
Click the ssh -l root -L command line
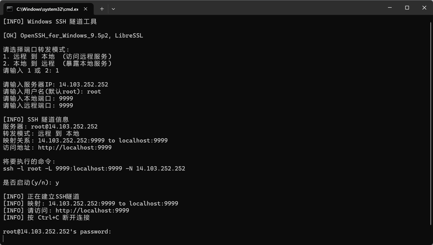tap(94, 168)
